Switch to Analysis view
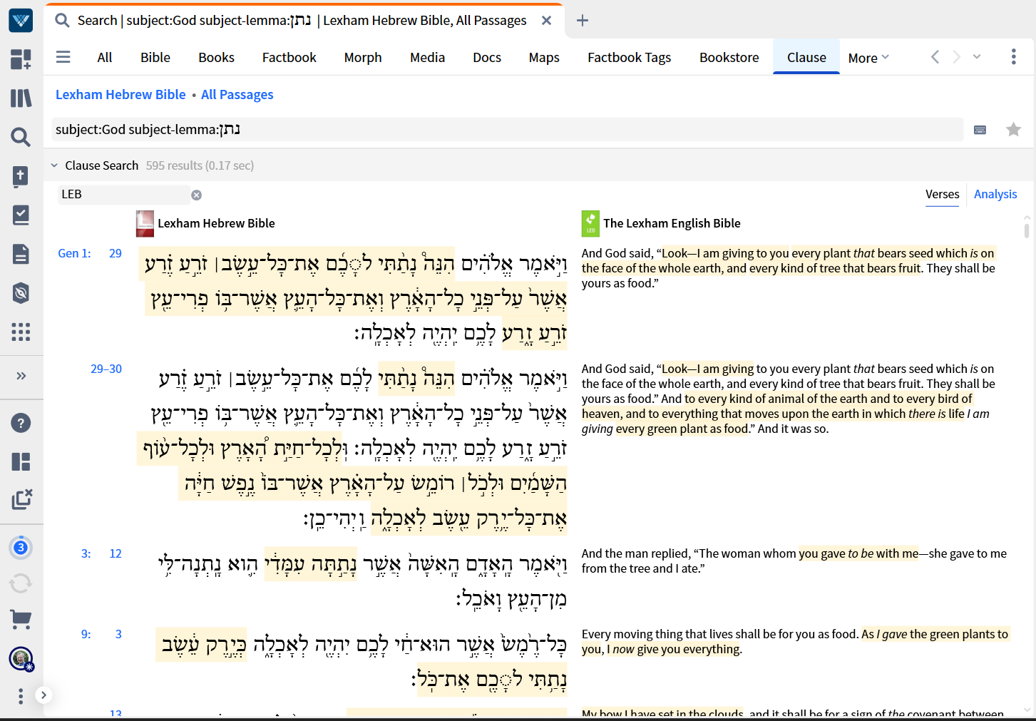Screen dimensions: 1036x721 [995, 194]
